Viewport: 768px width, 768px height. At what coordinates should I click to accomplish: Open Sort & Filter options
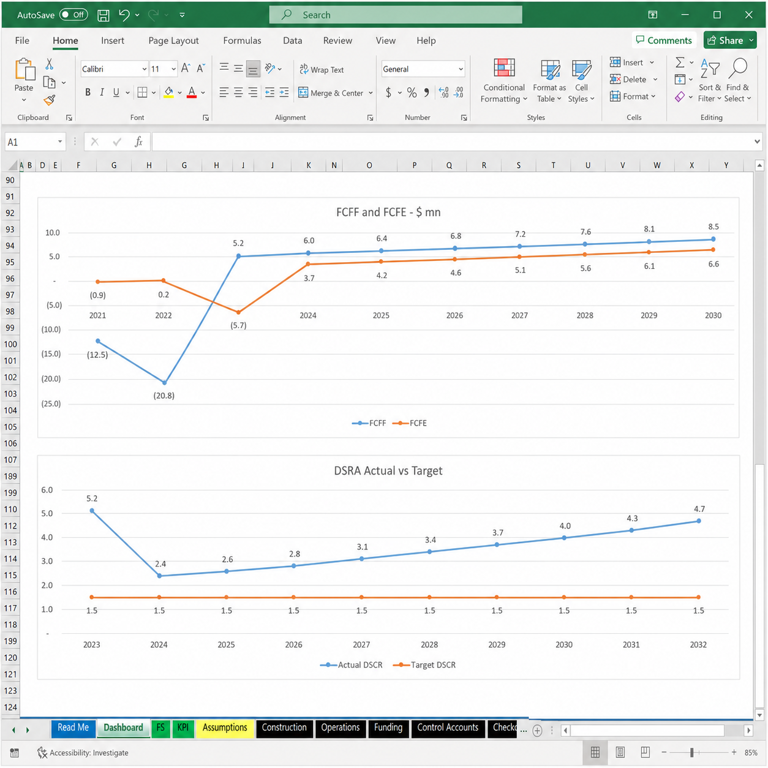tap(710, 81)
